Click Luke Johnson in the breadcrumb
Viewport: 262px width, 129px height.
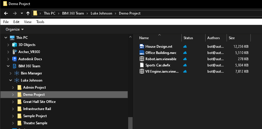[x=101, y=13]
